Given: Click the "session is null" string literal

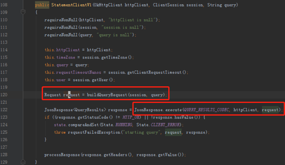Looking at the screenshot, I should (121, 27).
